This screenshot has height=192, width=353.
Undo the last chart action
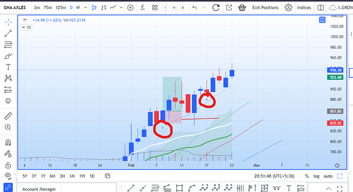tap(195, 8)
